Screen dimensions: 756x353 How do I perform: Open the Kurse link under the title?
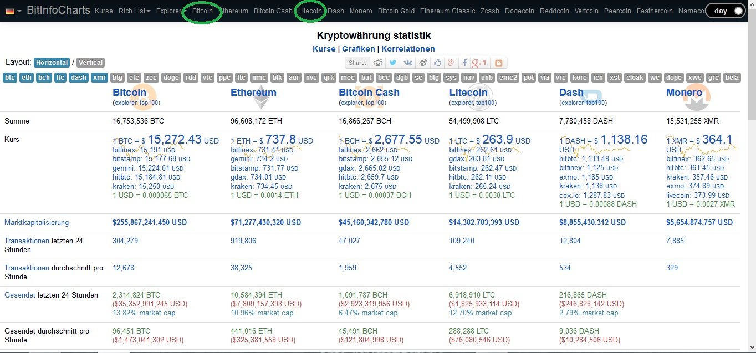click(324, 49)
